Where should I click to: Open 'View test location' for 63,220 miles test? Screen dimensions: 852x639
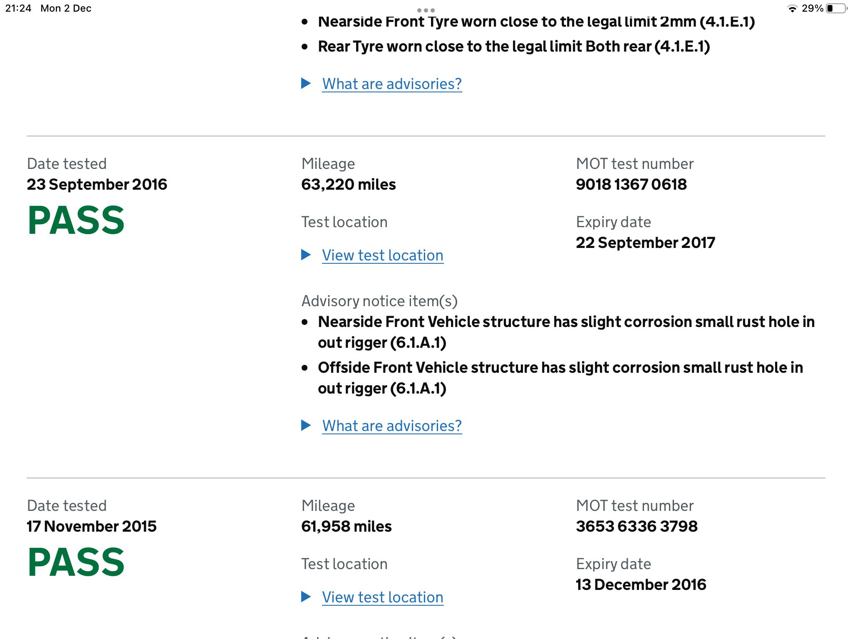382,255
